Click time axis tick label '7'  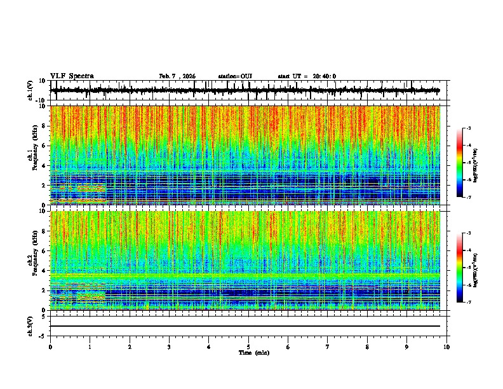pyautogui.click(x=328, y=347)
